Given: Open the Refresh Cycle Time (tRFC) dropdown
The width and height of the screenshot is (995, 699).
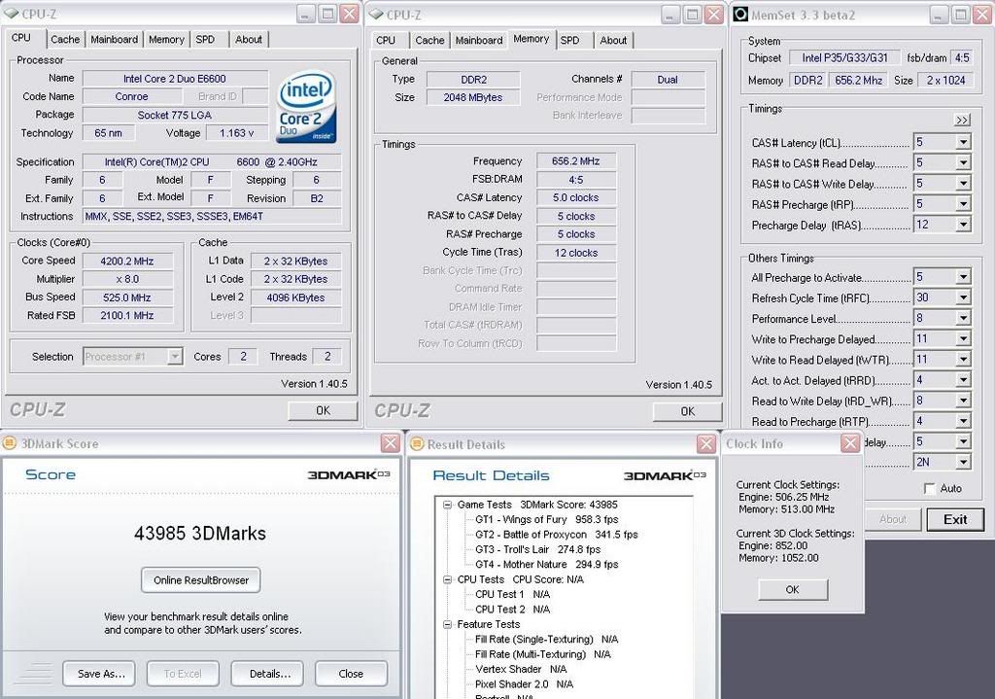Looking at the screenshot, I should click(963, 297).
